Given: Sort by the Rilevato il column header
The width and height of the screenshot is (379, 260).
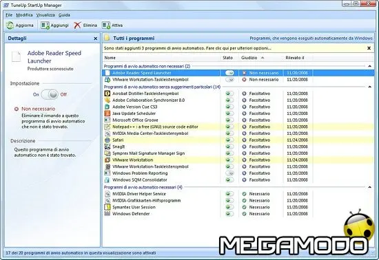Looking at the screenshot, I should coord(298,58).
